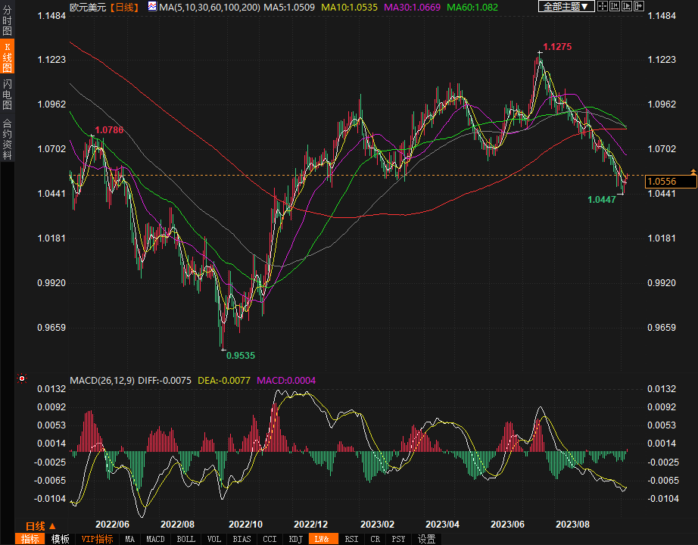The image size is (698, 545).
Task: Toggle the VIP指标 indicator tab
Action: [97, 539]
